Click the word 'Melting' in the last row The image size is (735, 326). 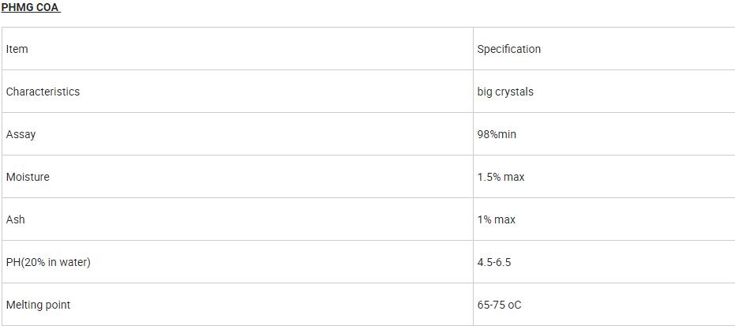[x=25, y=305]
